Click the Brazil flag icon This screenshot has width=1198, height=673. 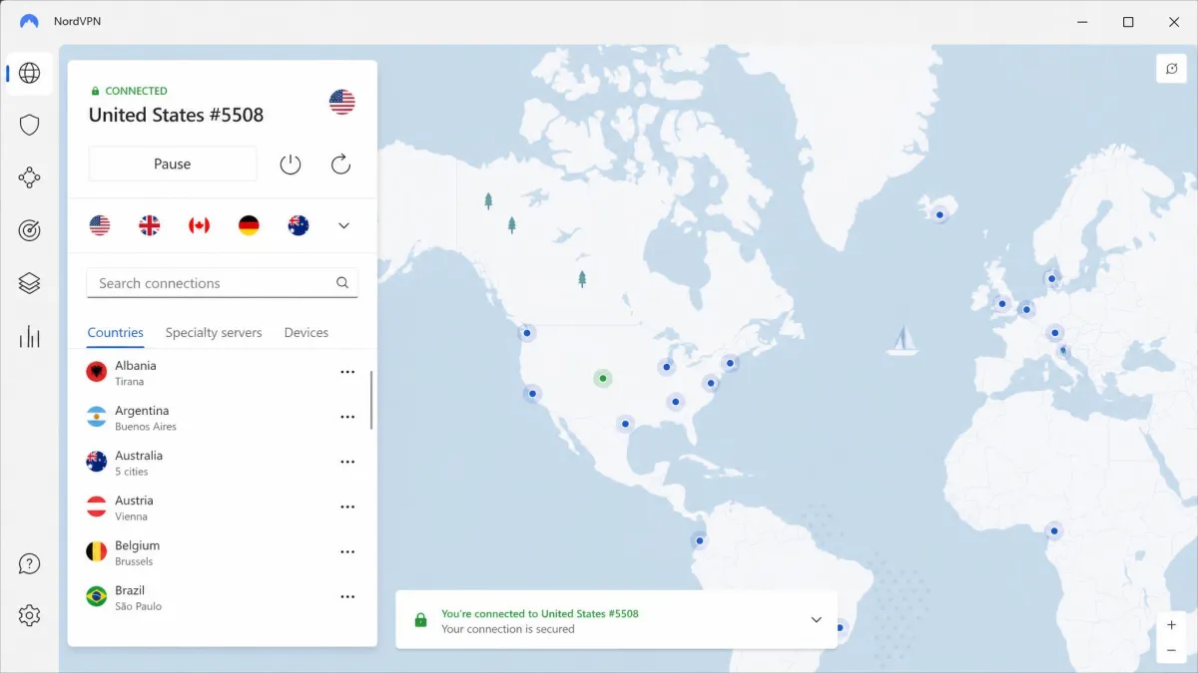click(97, 596)
